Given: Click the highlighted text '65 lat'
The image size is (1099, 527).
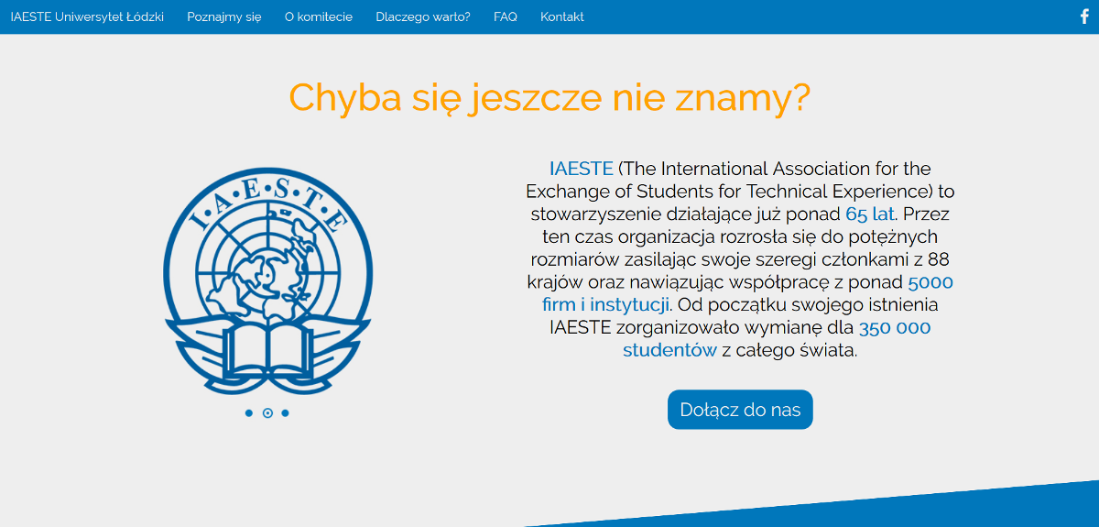Looking at the screenshot, I should [x=870, y=214].
